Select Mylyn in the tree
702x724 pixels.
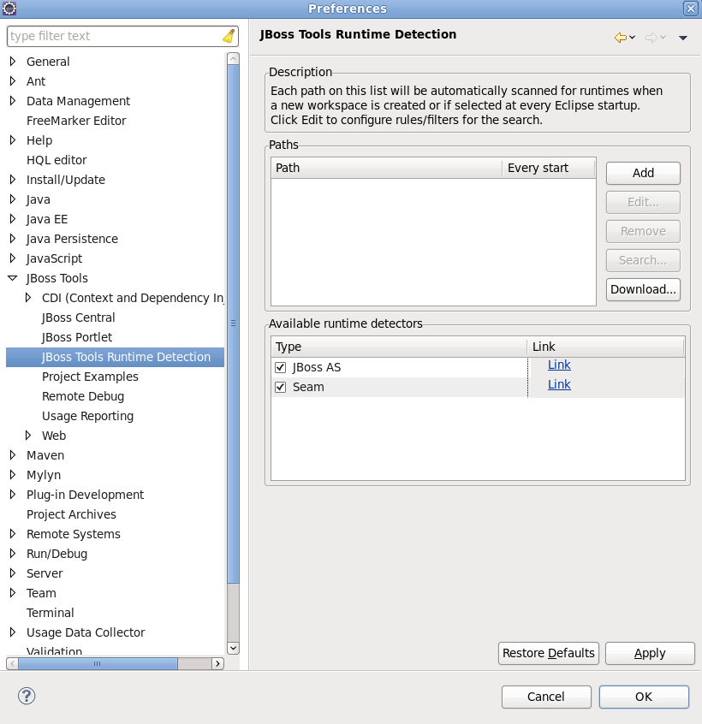44,475
